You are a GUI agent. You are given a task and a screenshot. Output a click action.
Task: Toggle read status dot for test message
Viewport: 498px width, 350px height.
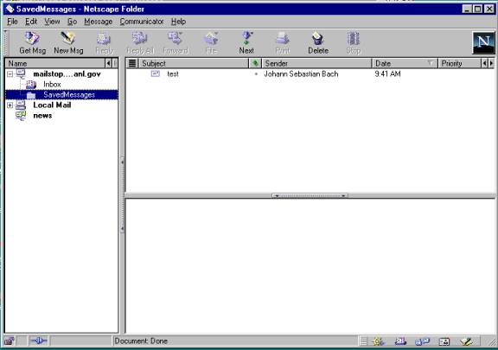point(256,74)
